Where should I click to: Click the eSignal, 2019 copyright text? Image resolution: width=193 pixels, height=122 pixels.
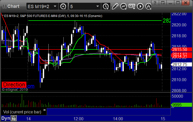[x=15, y=90]
